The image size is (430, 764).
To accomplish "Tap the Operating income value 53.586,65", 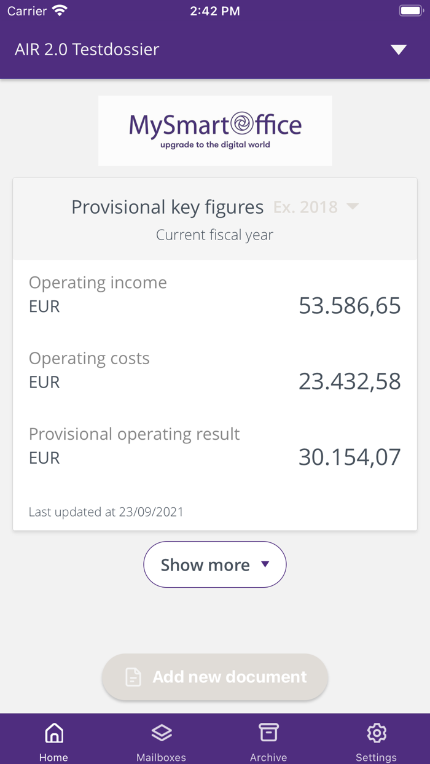I will pyautogui.click(x=350, y=305).
